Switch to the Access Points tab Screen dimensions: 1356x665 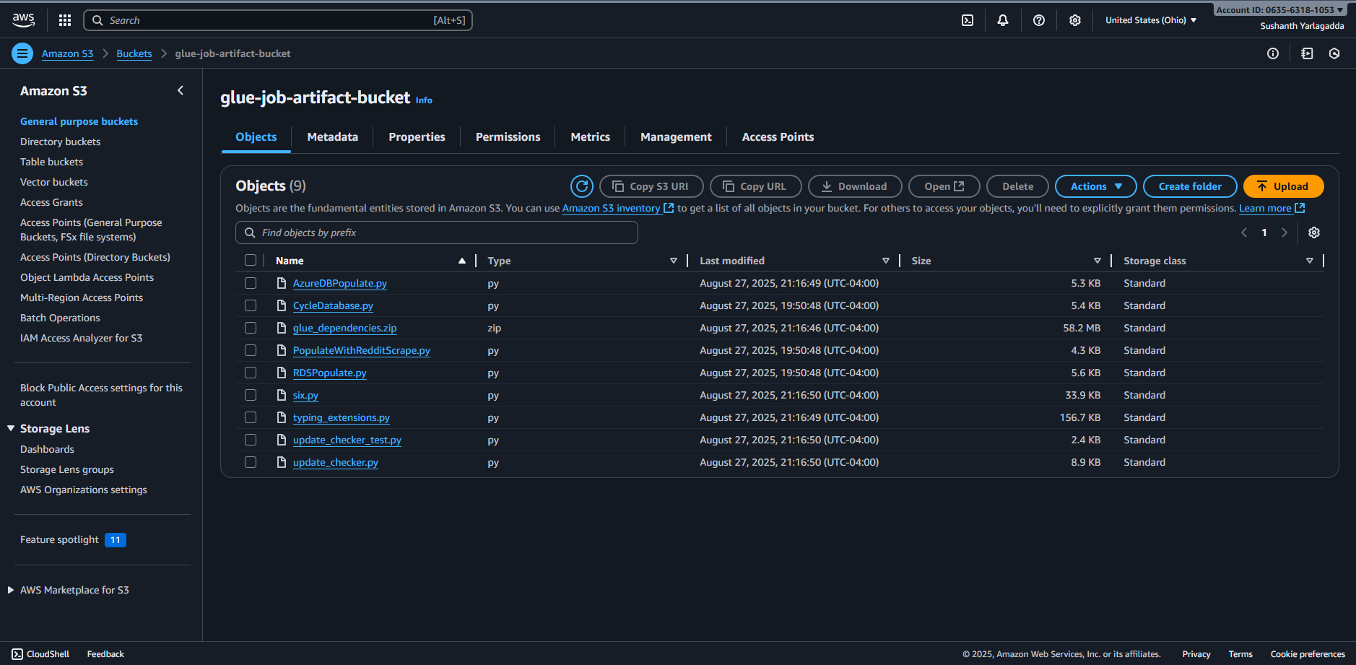coord(778,137)
